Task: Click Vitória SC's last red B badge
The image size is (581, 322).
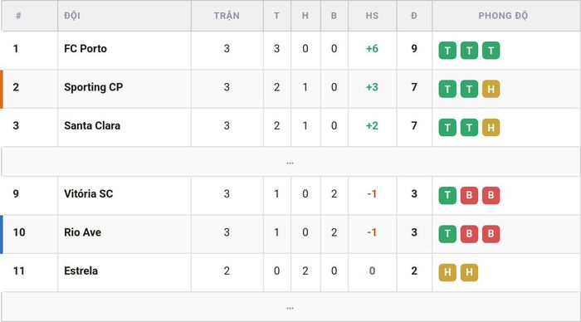Action: pos(491,195)
